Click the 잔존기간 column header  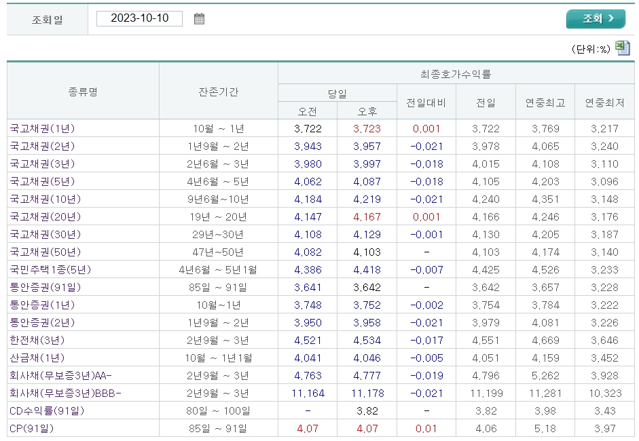[218, 90]
